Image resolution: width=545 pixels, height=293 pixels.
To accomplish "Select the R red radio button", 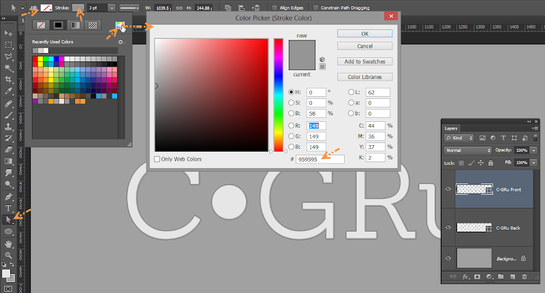I will click(x=292, y=125).
